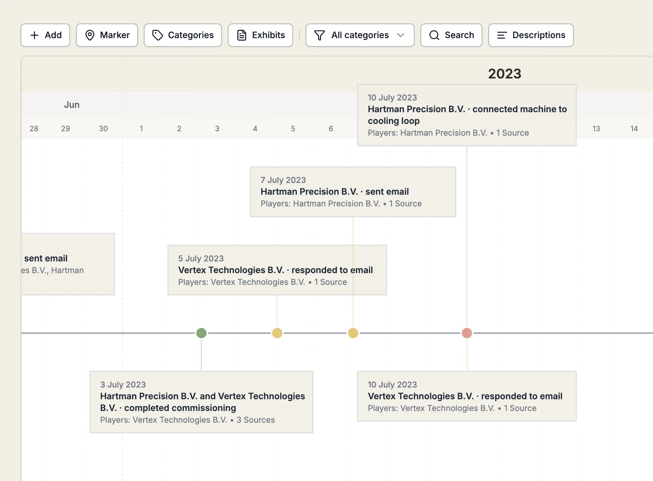Click the "3 Sources" text on commissioning card
Image resolution: width=653 pixels, height=481 pixels.
(256, 420)
